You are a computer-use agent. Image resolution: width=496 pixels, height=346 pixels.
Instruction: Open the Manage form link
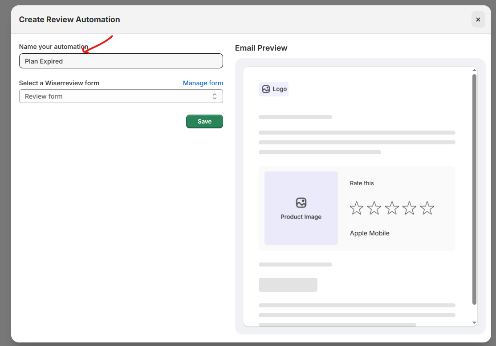pos(203,83)
